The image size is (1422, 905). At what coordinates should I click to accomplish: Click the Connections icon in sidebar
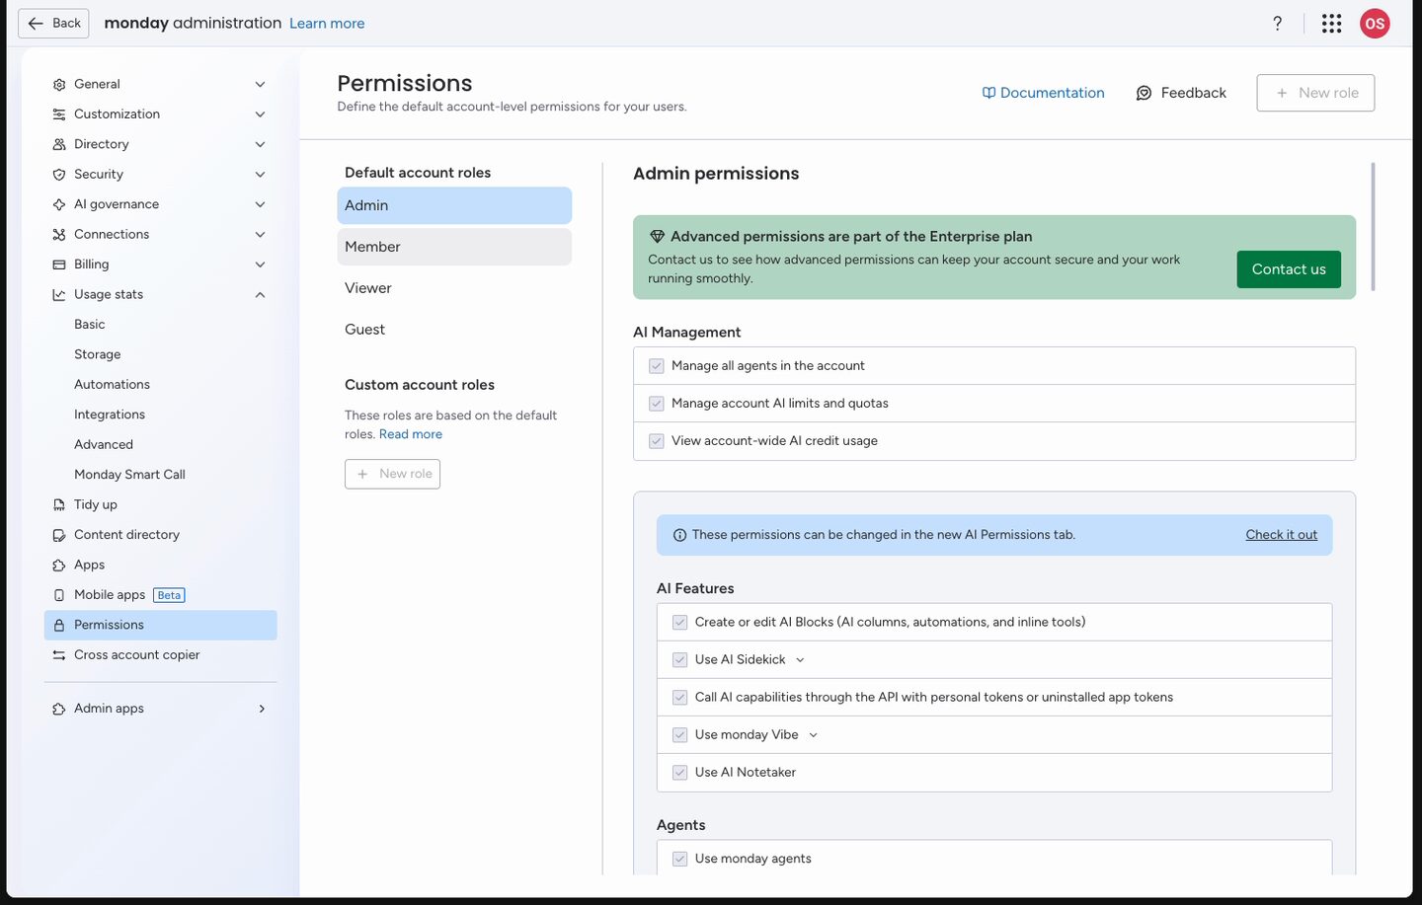coord(59,235)
